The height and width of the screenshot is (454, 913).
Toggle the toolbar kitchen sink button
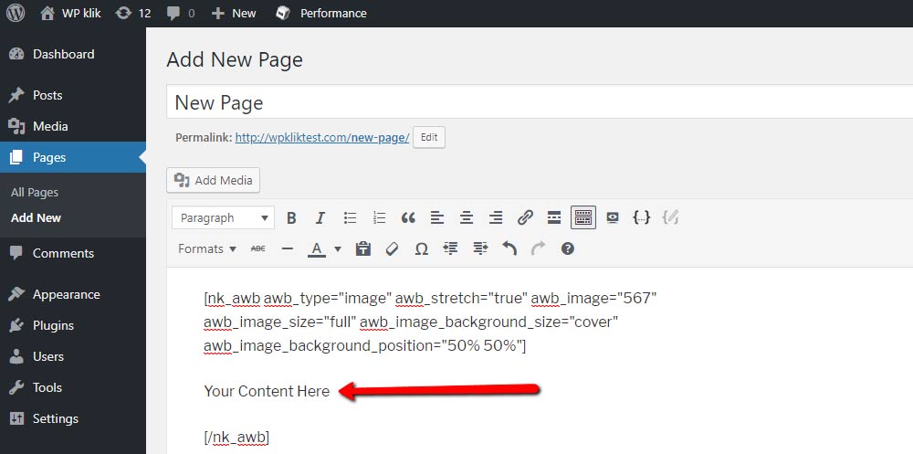pos(583,218)
